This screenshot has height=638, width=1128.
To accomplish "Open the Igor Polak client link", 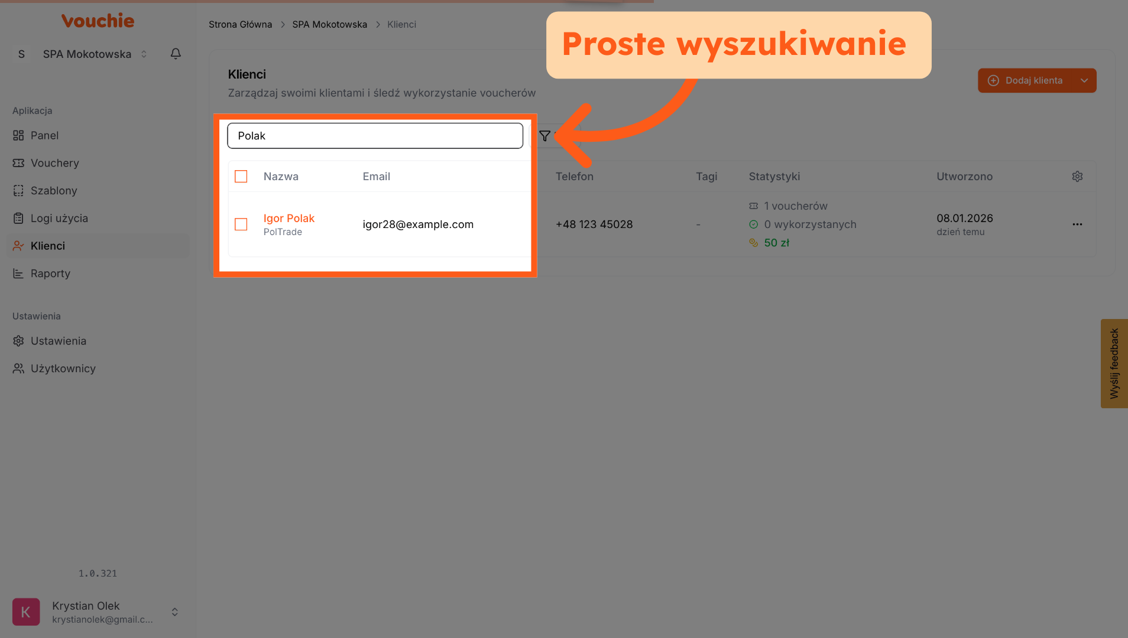I will tap(289, 219).
